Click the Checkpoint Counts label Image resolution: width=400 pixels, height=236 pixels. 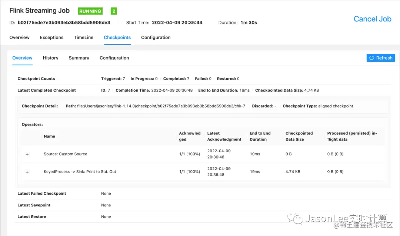36,79
